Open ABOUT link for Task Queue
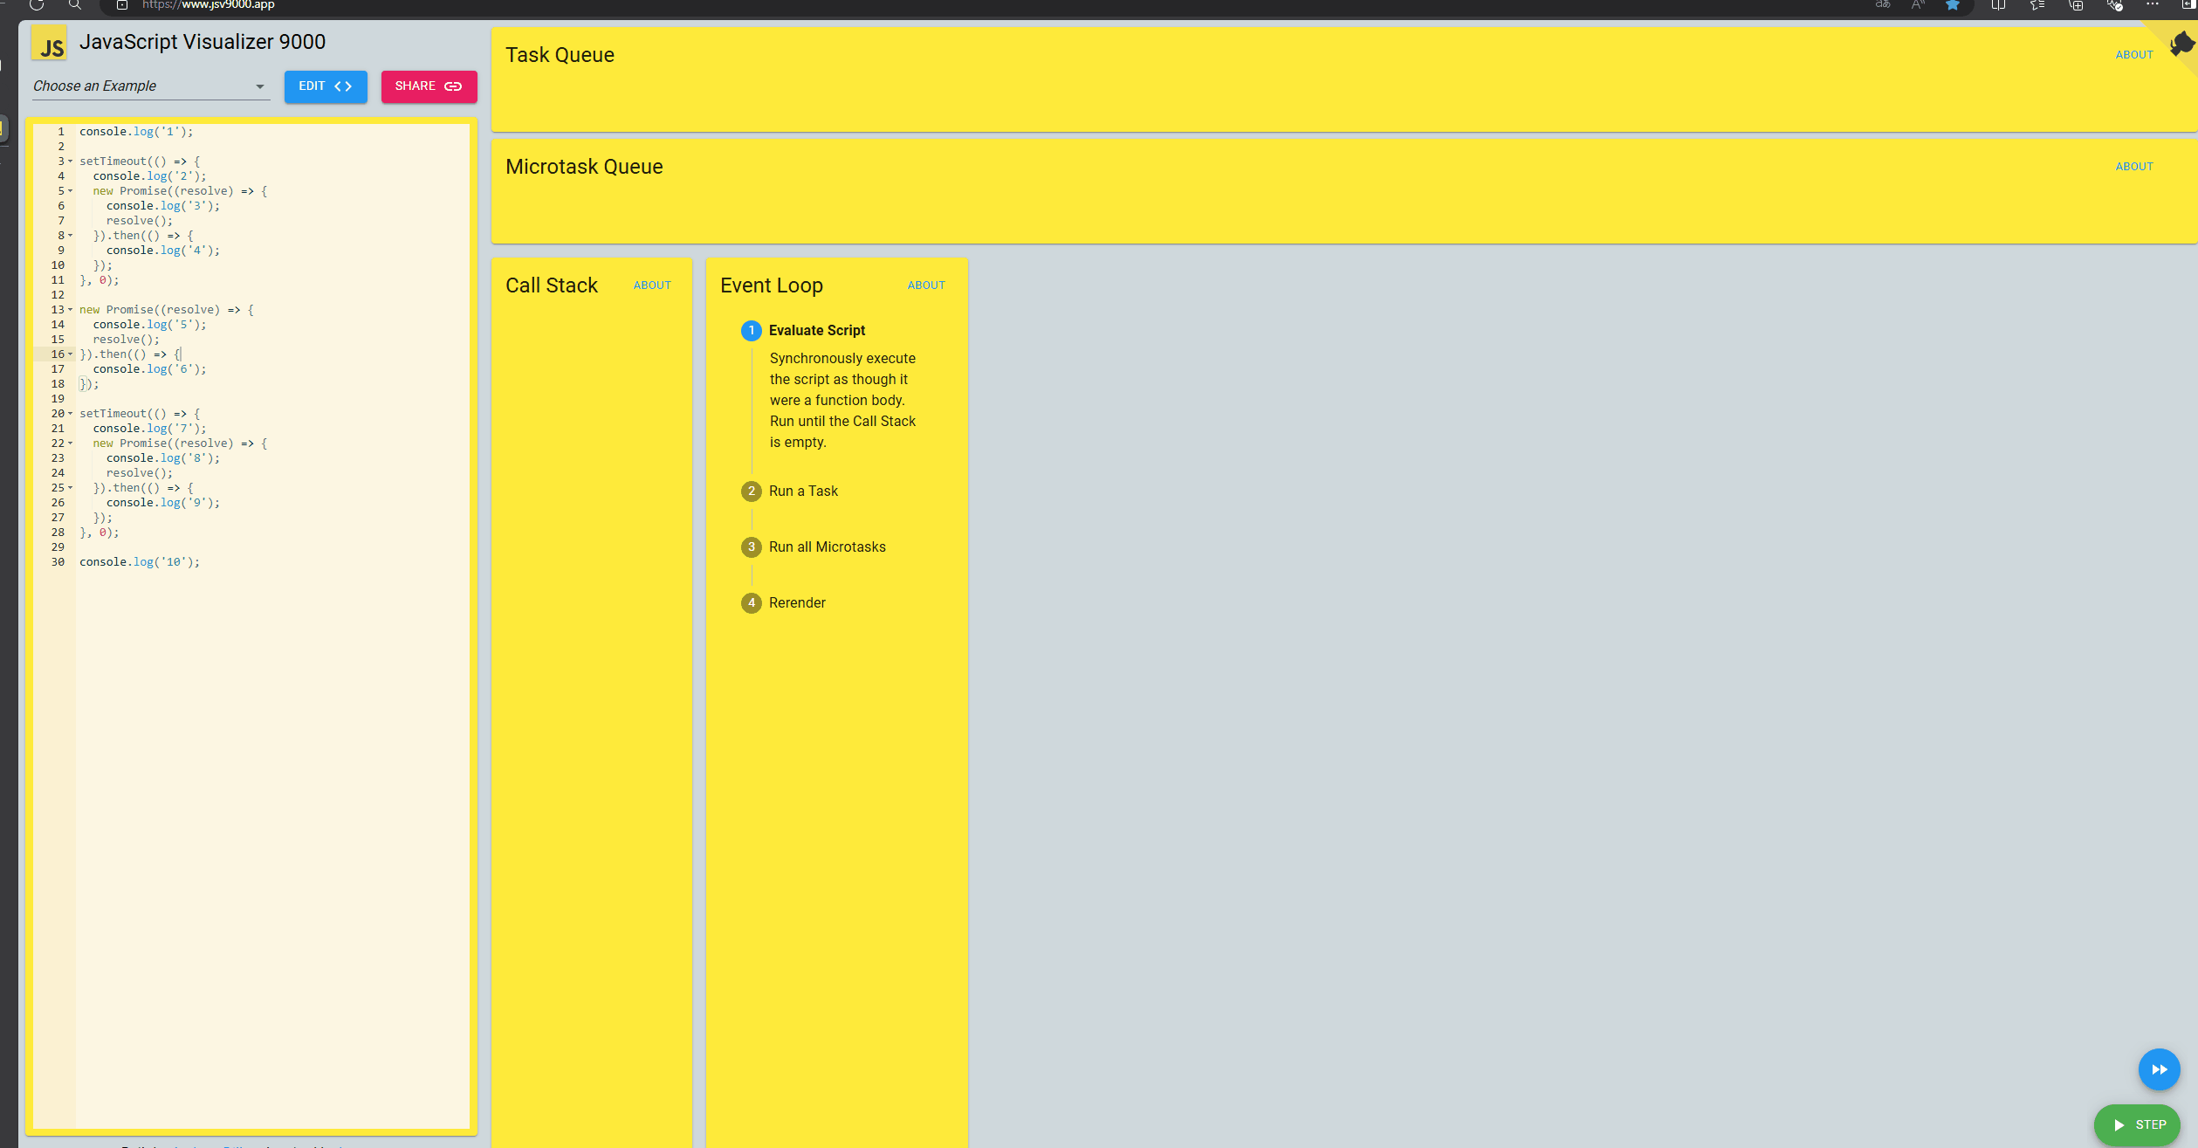The image size is (2198, 1148). (2133, 55)
